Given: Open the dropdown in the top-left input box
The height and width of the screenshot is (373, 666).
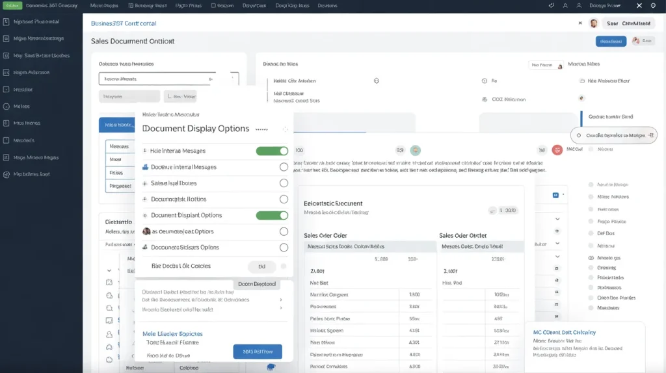Looking at the screenshot, I should [x=211, y=79].
